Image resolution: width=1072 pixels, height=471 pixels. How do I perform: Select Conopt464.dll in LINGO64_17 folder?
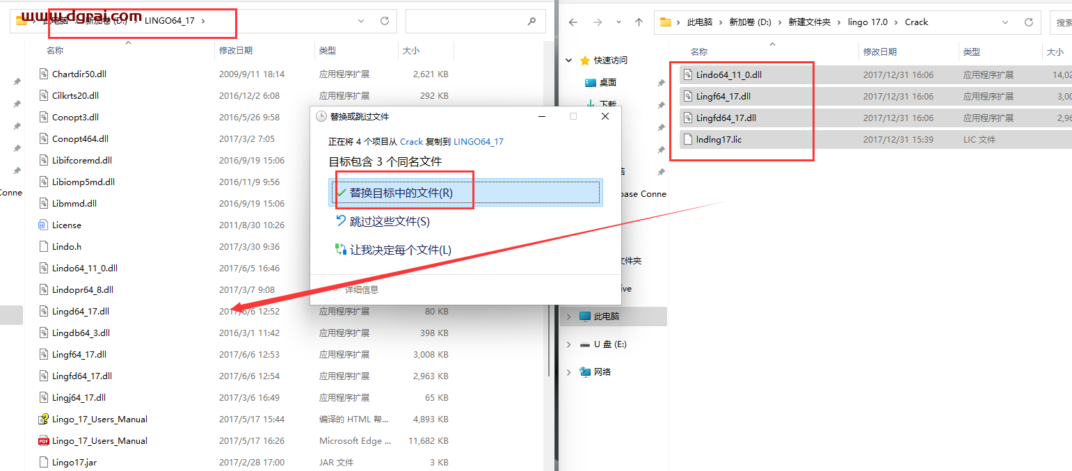(80, 138)
